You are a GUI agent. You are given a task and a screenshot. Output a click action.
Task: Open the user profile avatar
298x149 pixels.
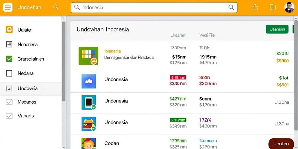[x=289, y=7]
